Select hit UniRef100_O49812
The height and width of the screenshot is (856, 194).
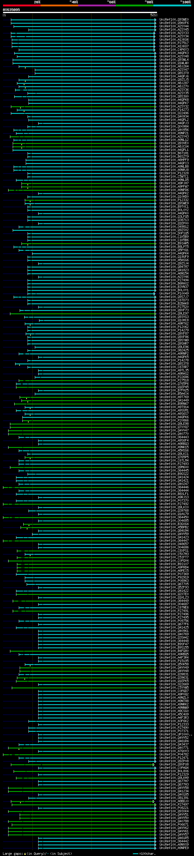(174, 227)
